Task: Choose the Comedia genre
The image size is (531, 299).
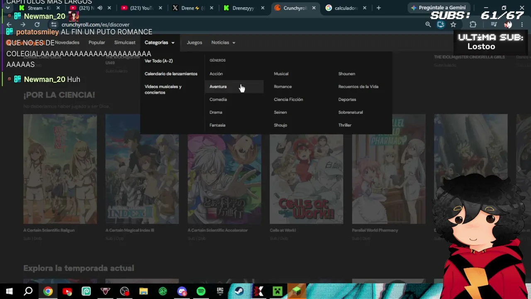Action: [218, 99]
